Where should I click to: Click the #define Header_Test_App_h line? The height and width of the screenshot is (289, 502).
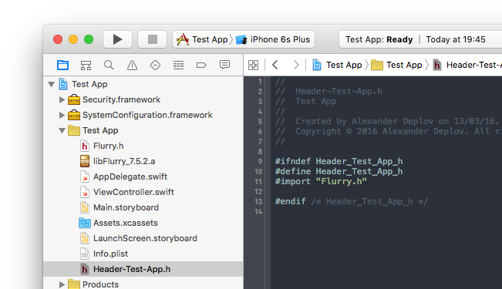coord(339,171)
